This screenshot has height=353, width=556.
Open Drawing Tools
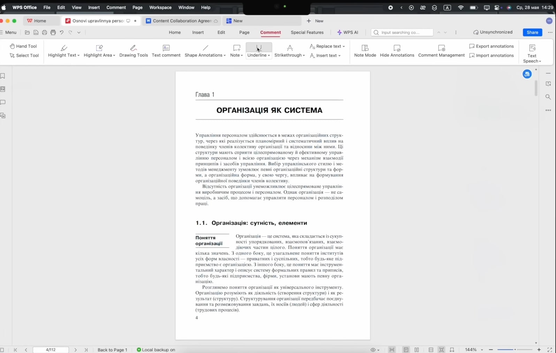(x=134, y=51)
